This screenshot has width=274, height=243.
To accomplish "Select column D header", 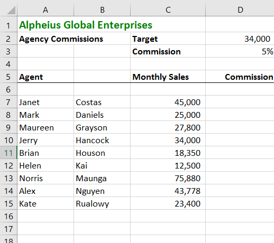I will 240,10.
